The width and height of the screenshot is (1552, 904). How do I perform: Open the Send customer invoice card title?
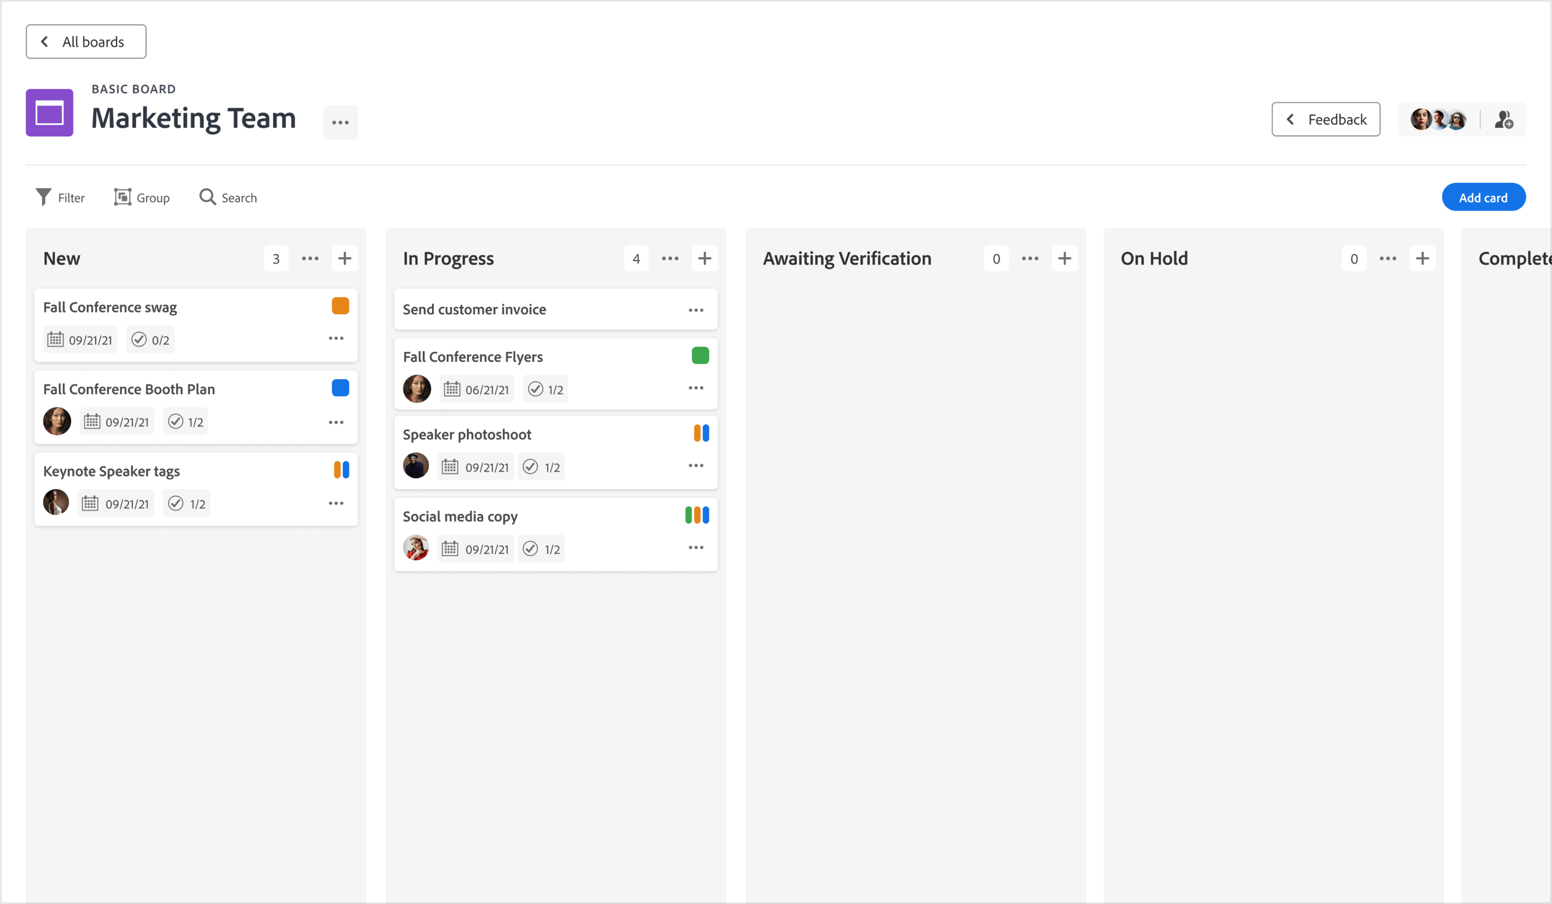coord(474,310)
